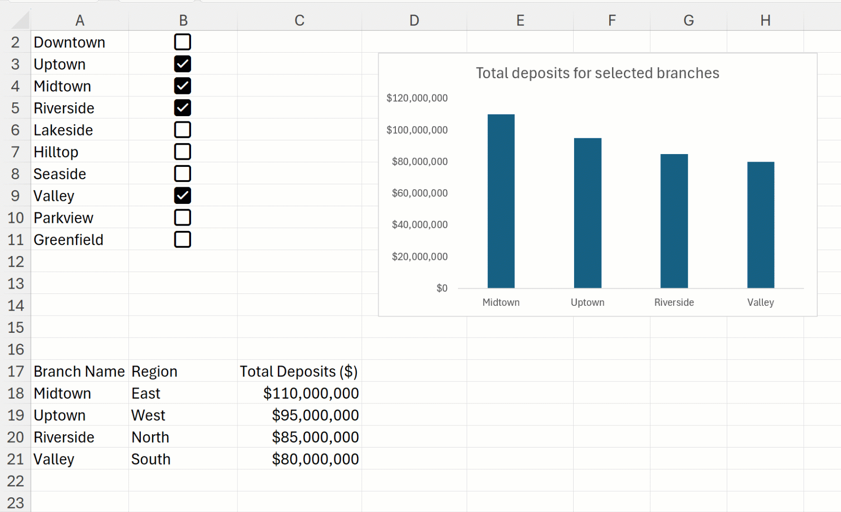The height and width of the screenshot is (512, 841).
Task: Click the Uptown bar in the chart
Action: [x=587, y=213]
